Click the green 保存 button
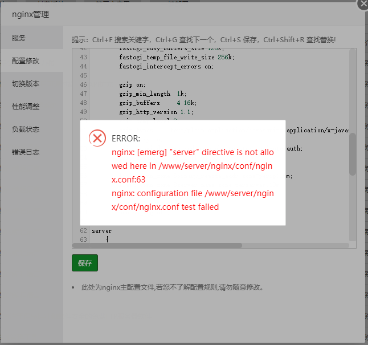 pyautogui.click(x=85, y=263)
